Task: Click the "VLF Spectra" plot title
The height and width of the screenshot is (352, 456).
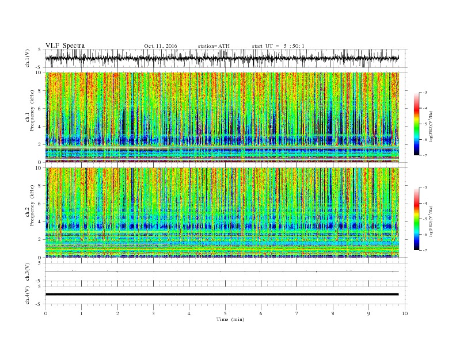Action: [65, 45]
